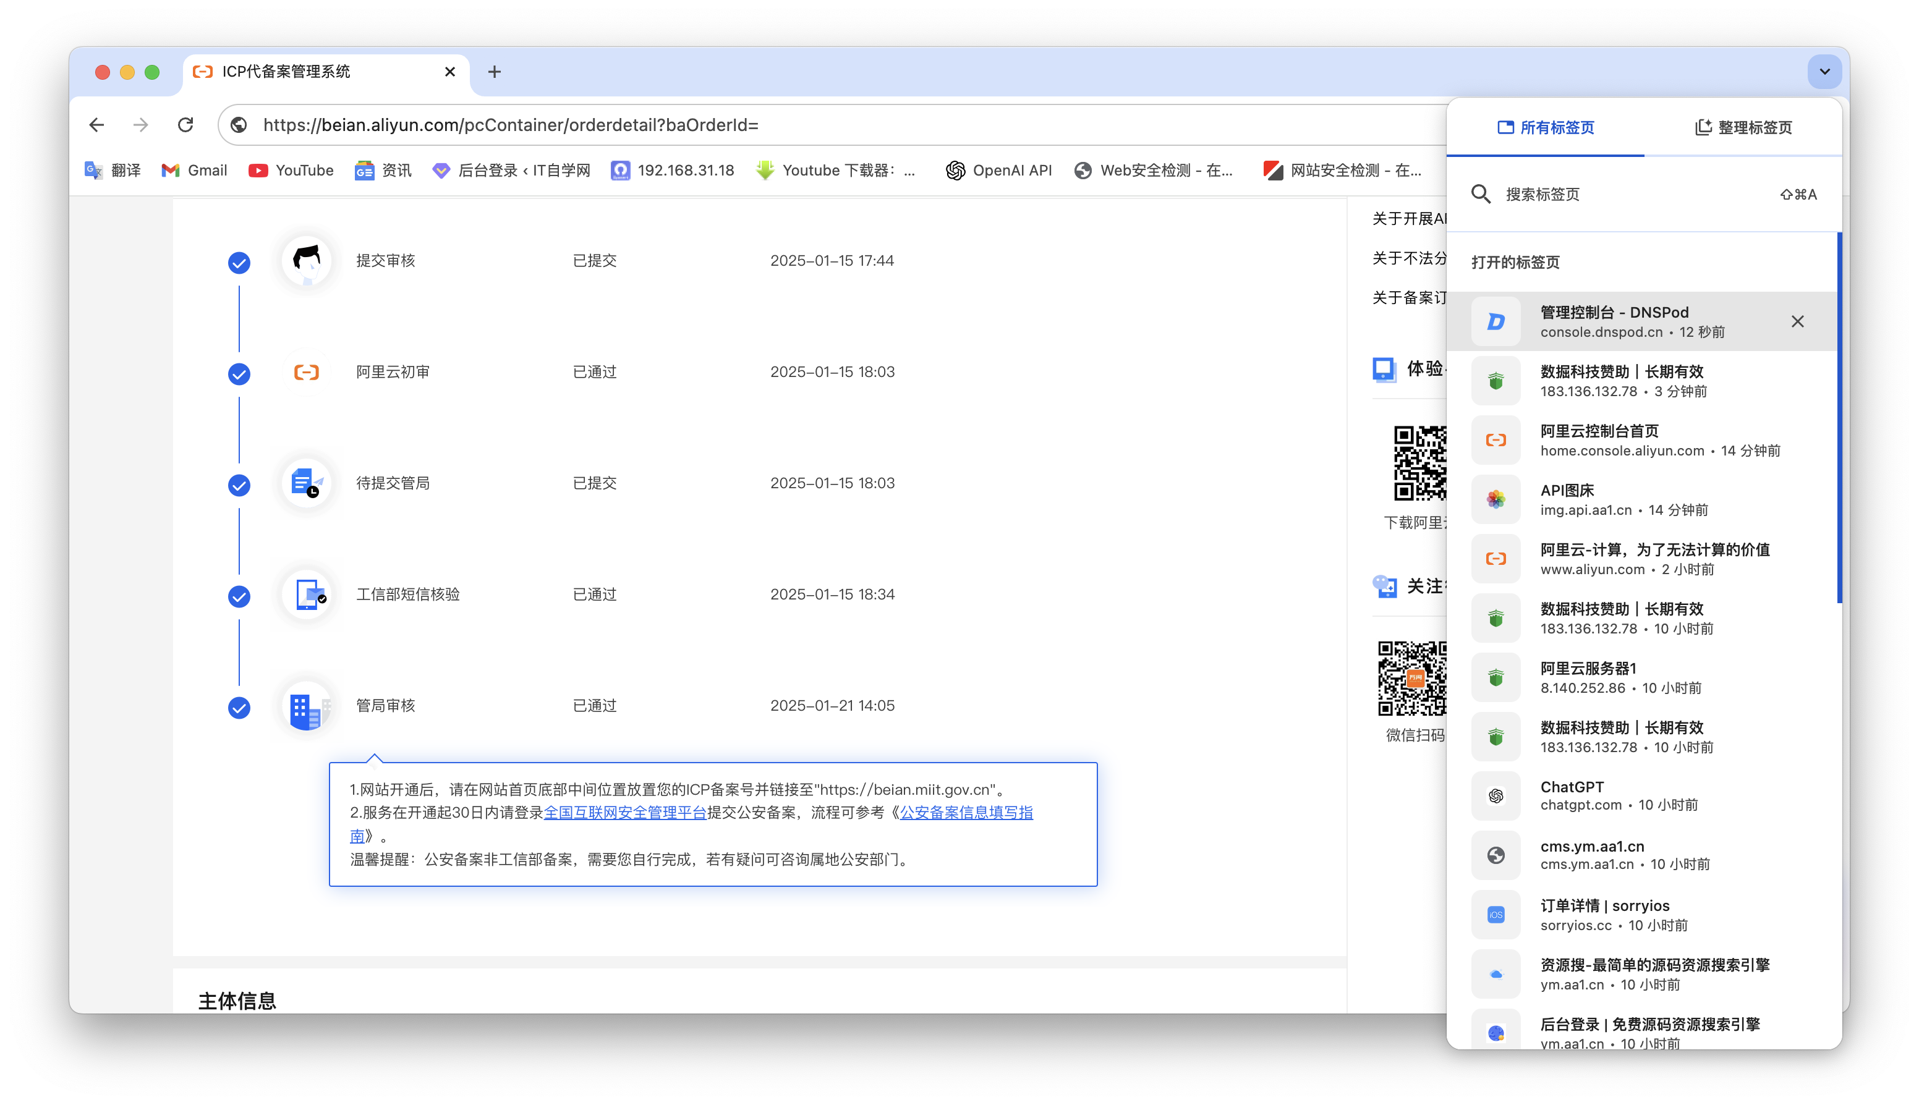The height and width of the screenshot is (1105, 1919).
Task: Open 公安备案信息填写指南 link
Action: click(x=966, y=812)
